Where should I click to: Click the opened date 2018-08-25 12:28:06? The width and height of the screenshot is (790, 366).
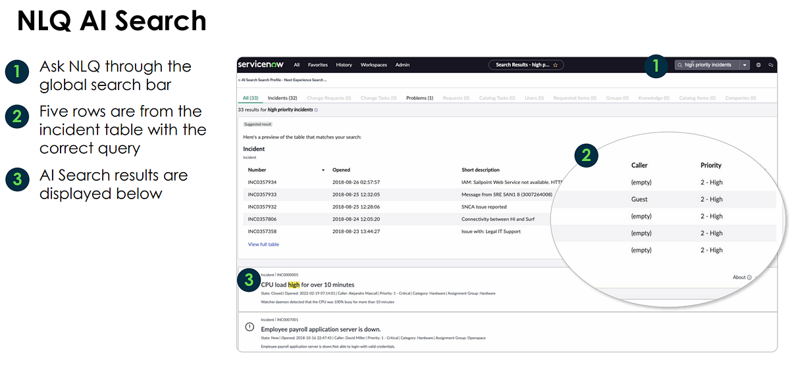pos(356,207)
